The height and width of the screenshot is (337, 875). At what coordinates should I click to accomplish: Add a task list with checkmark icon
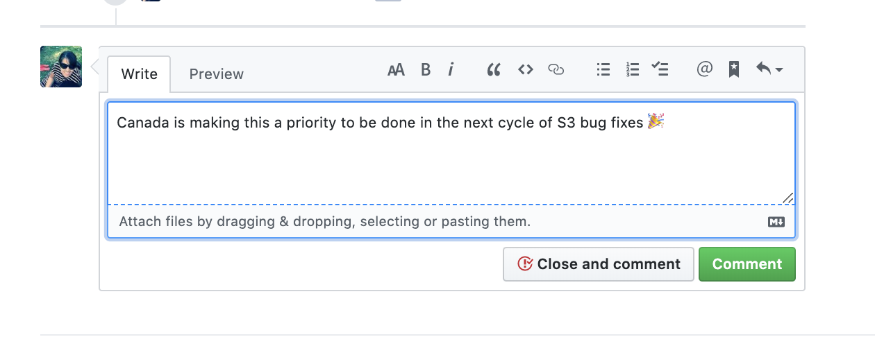tap(660, 69)
